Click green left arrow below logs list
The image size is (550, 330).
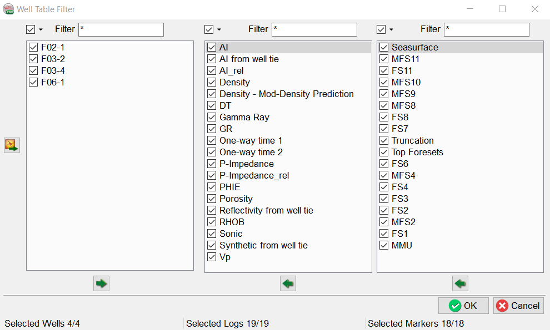288,283
